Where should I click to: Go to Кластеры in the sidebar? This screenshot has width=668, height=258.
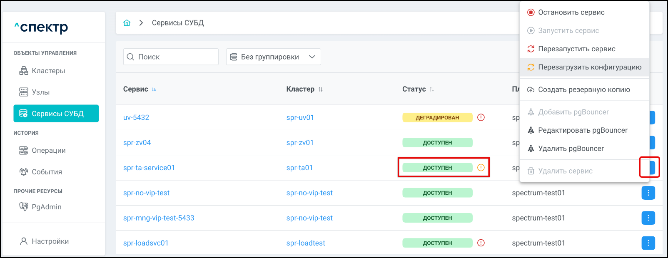[48, 71]
